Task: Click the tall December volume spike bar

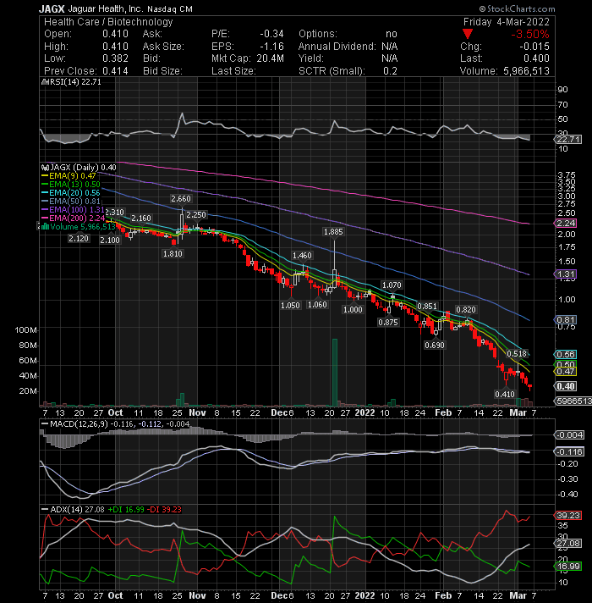Action: point(335,373)
